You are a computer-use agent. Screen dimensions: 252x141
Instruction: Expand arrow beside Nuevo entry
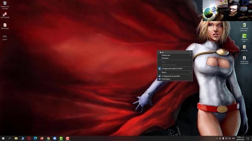pyautogui.click(x=191, y=72)
